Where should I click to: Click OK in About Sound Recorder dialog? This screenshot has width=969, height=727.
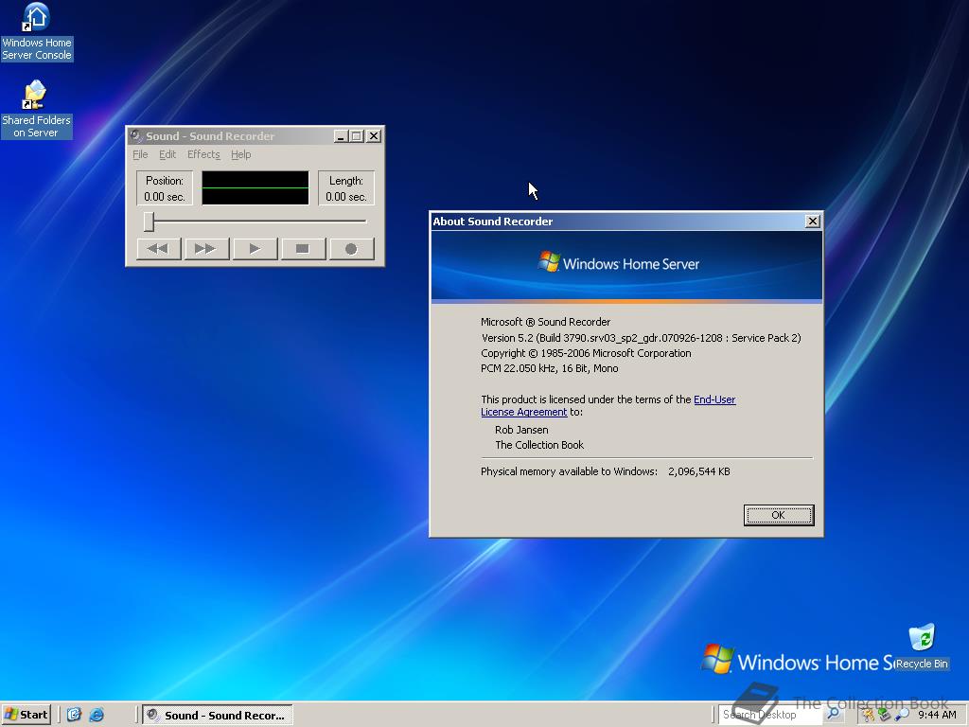point(779,515)
